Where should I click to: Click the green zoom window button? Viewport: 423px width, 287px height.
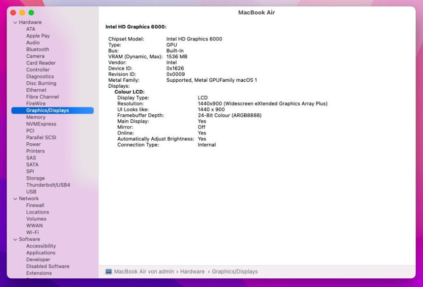pyautogui.click(x=31, y=13)
